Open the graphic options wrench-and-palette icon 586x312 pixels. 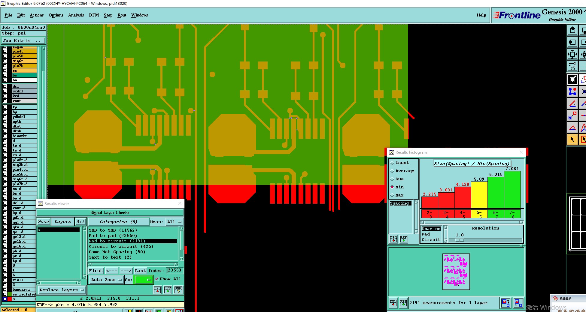[x=572, y=66]
